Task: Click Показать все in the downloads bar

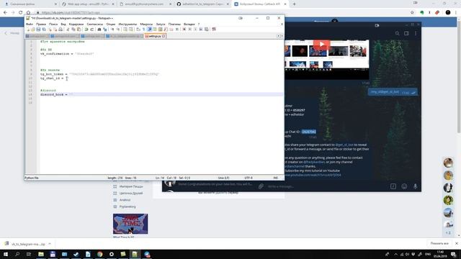Action: (x=439, y=243)
